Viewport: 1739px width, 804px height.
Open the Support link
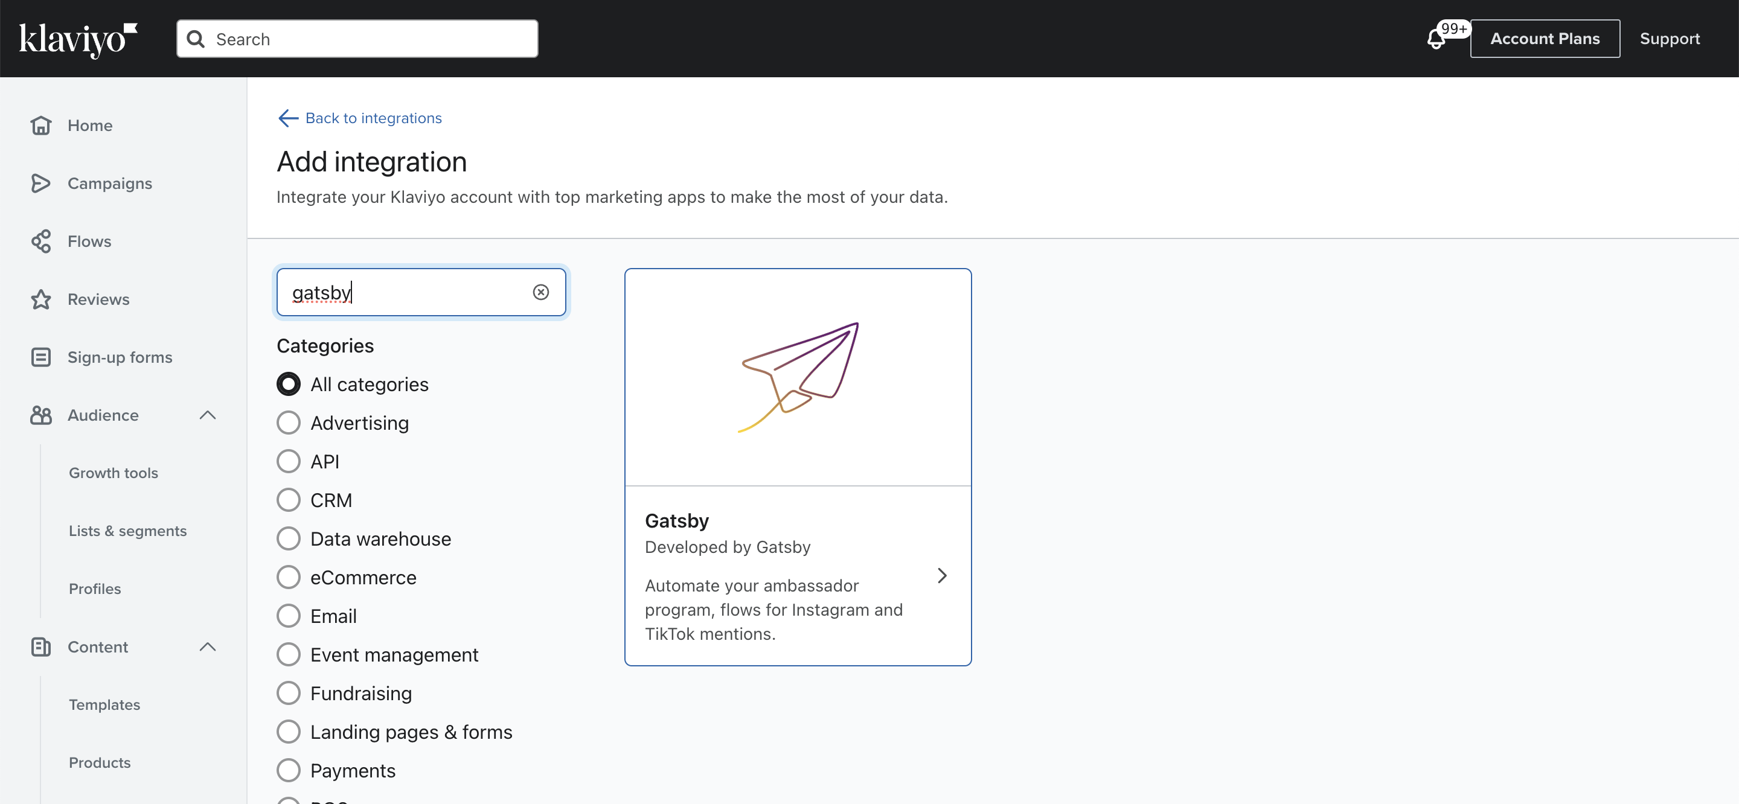[x=1670, y=39]
